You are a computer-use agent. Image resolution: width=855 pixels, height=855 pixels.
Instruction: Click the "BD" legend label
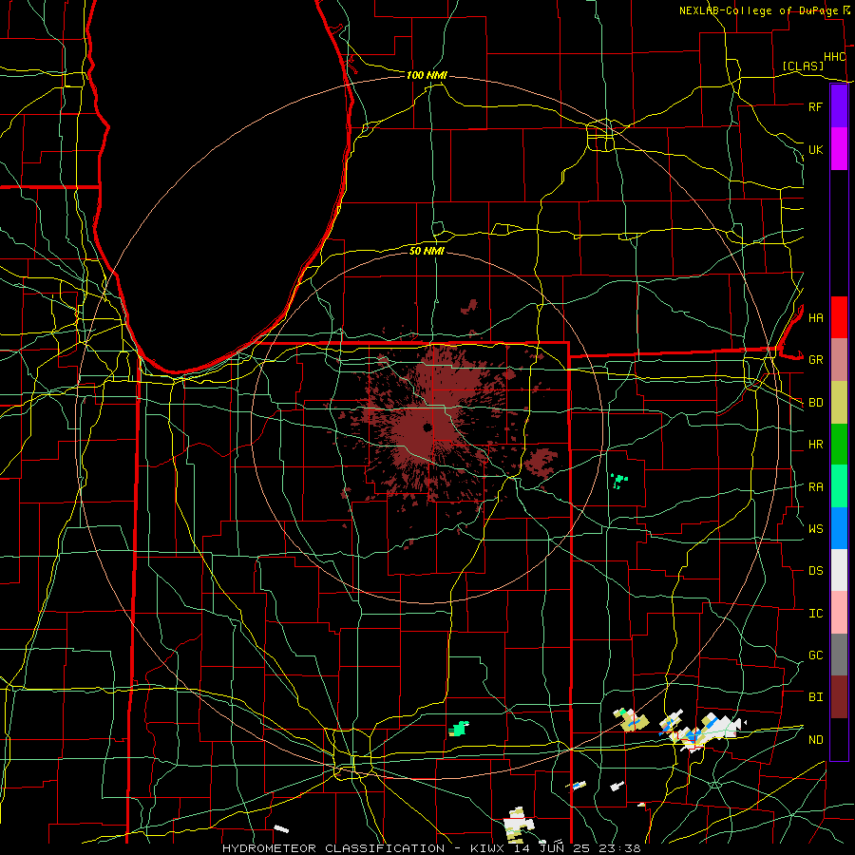815,403
